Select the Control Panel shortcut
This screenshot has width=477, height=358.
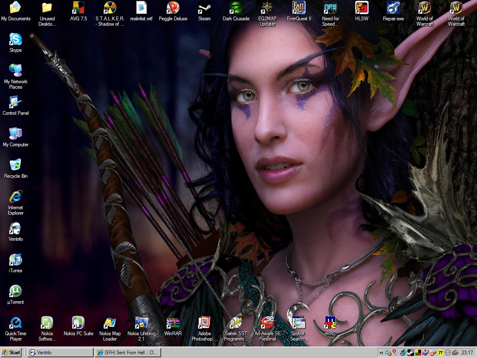click(15, 106)
